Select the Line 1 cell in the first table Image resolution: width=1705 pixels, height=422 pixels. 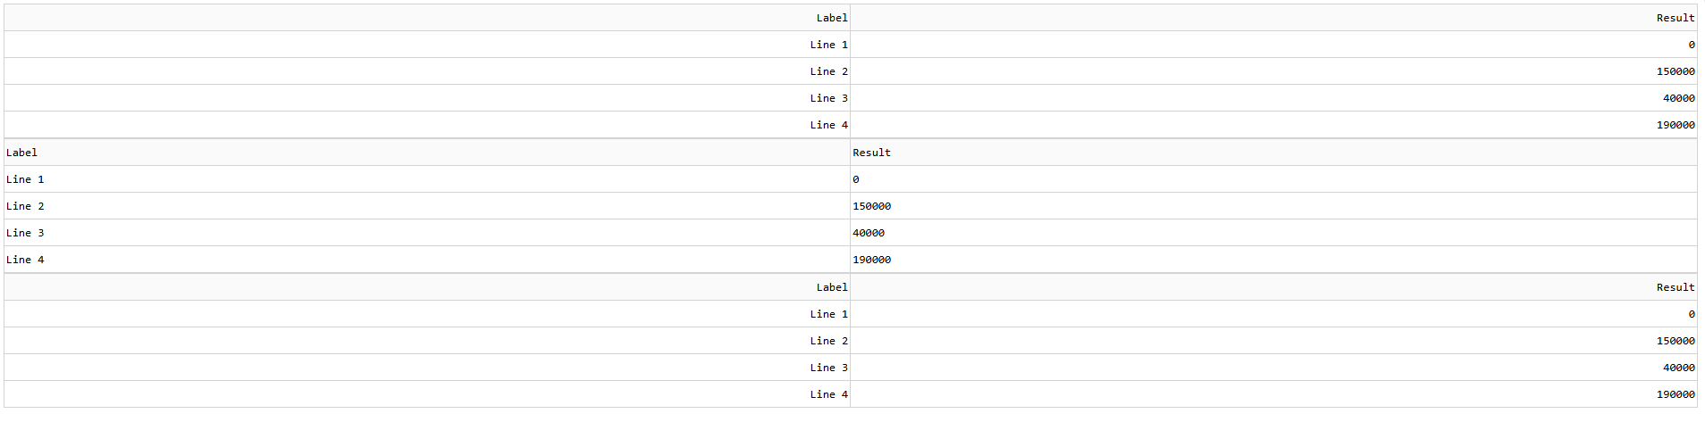pyautogui.click(x=427, y=45)
